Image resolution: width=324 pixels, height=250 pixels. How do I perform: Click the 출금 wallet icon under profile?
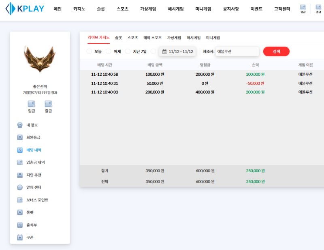click(48, 104)
